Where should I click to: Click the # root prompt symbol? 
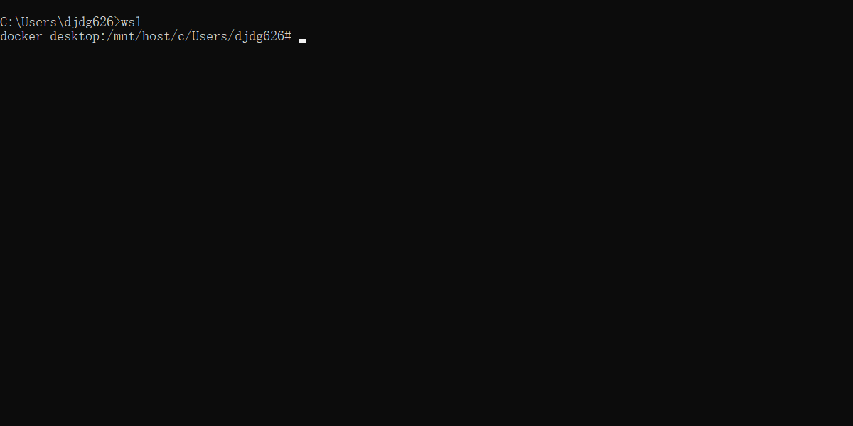tap(288, 35)
